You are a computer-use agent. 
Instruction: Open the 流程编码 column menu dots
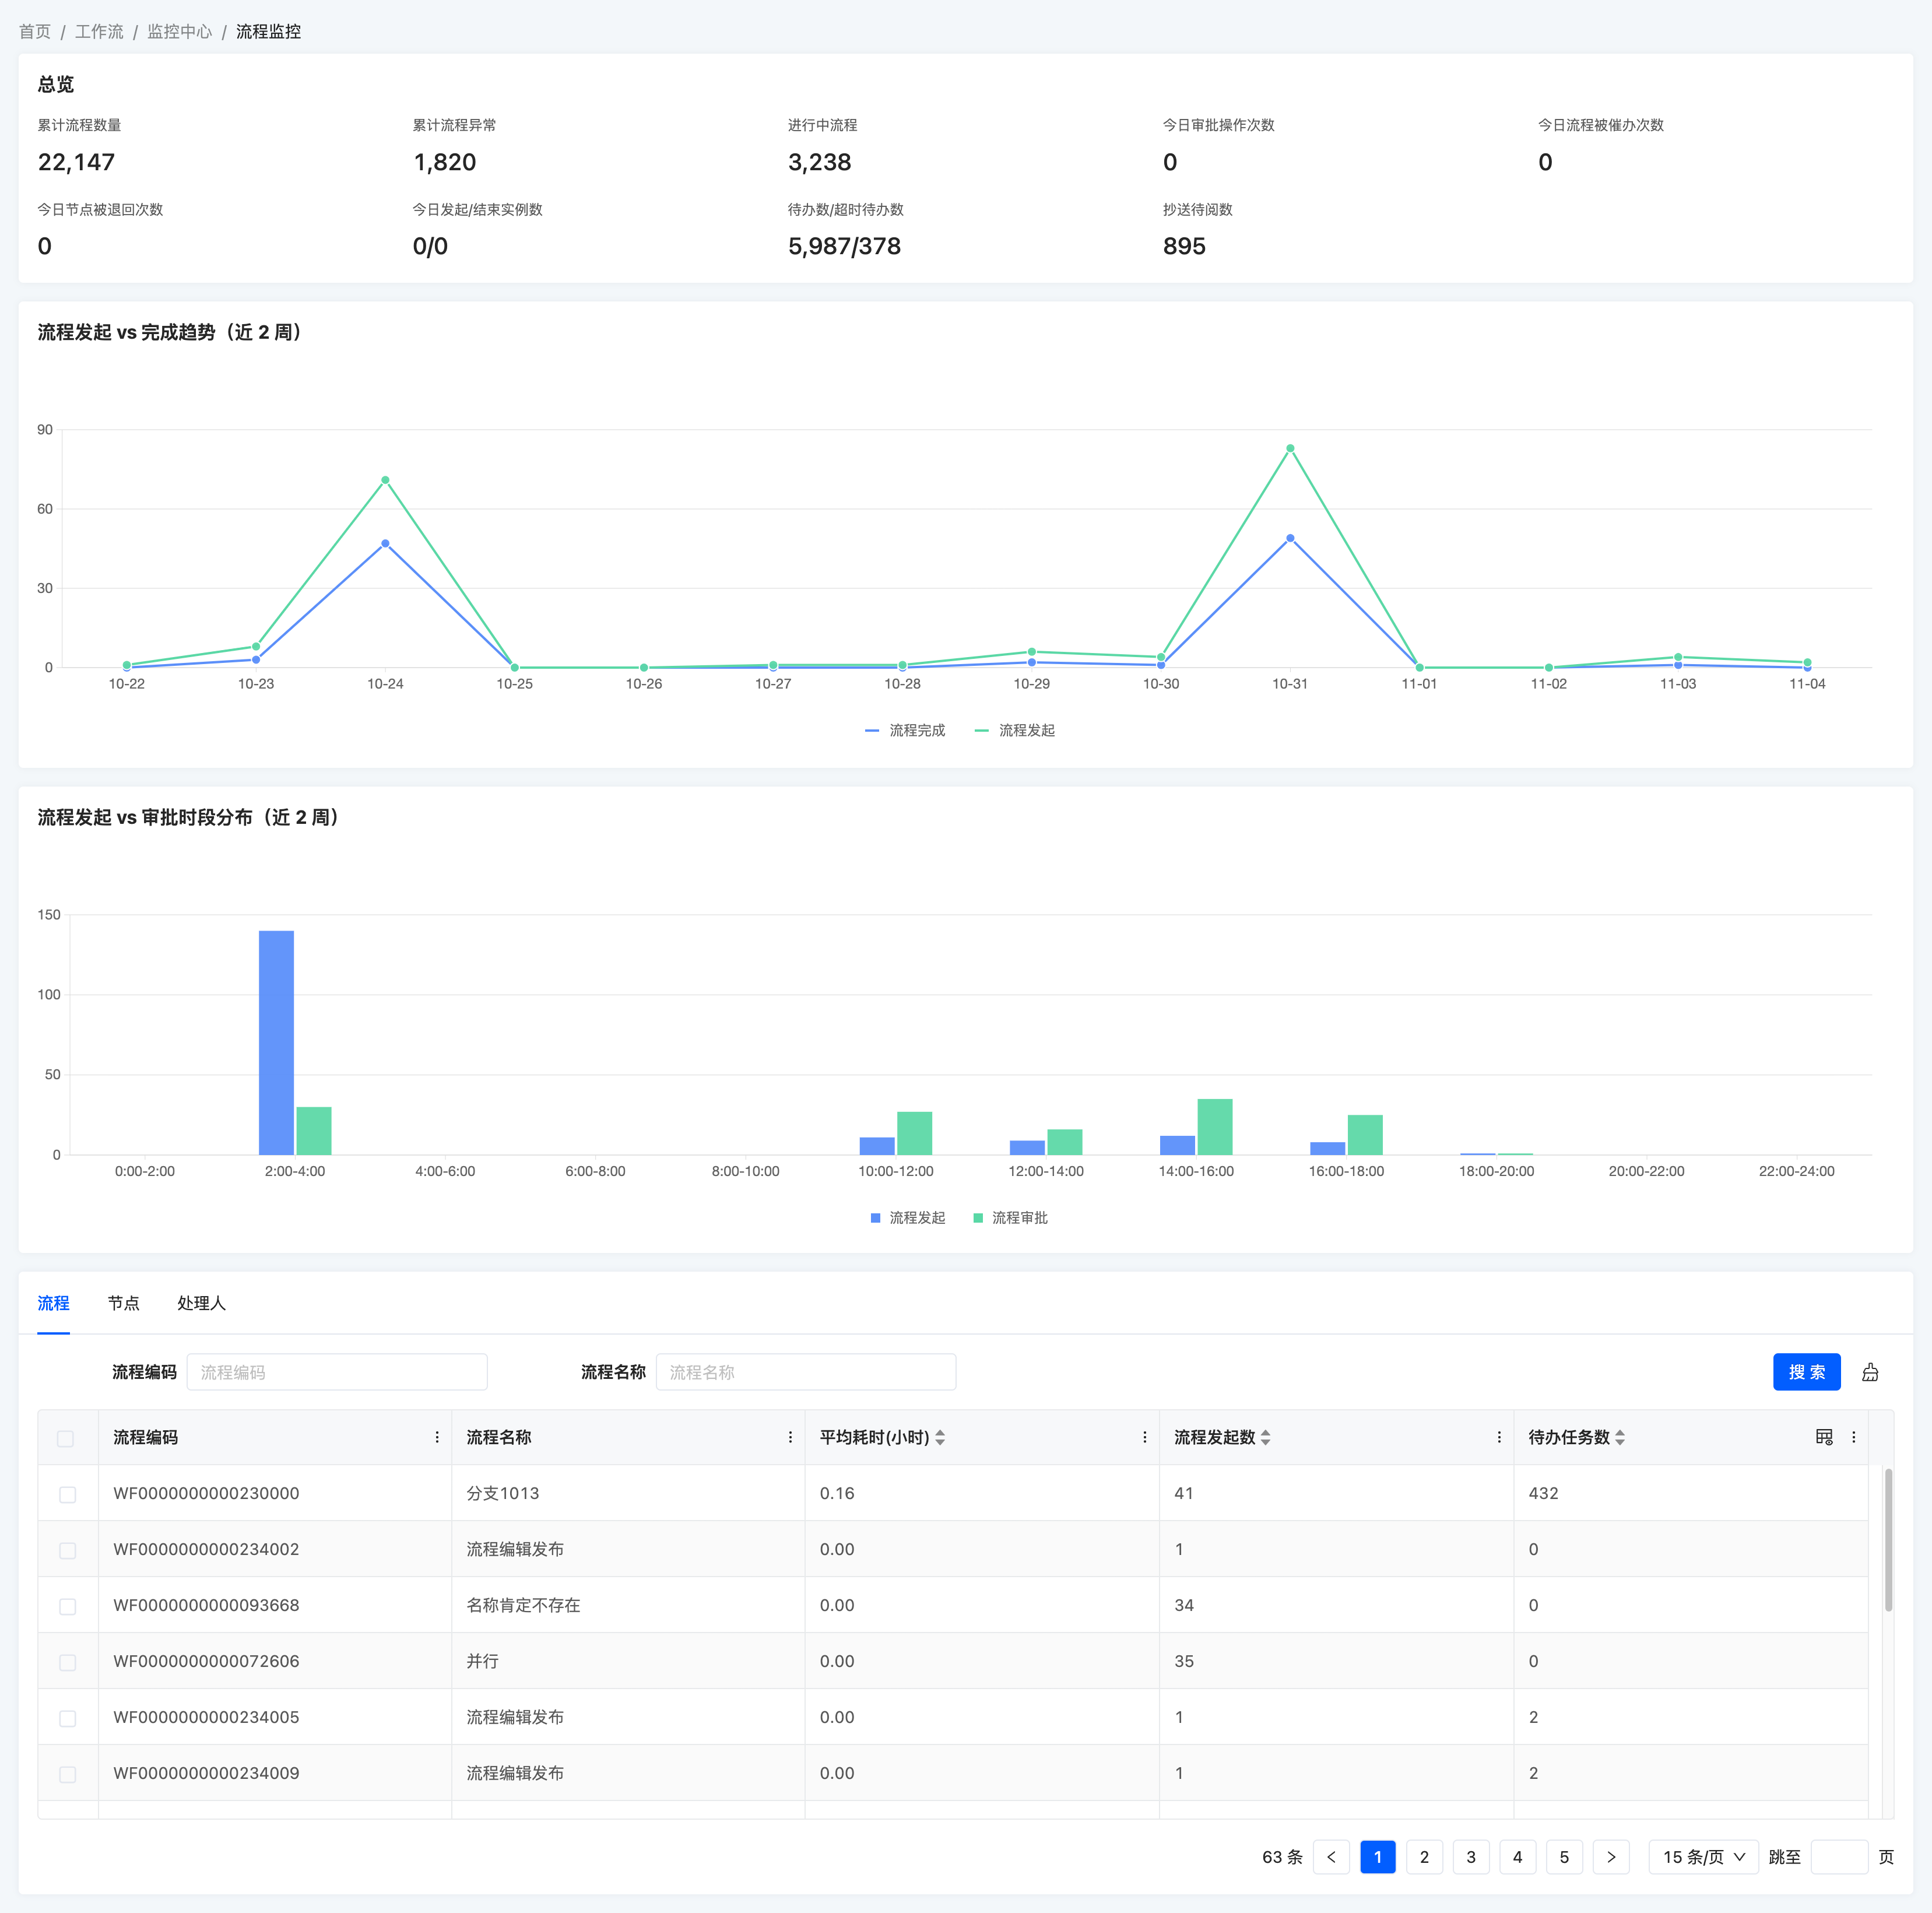[437, 1437]
